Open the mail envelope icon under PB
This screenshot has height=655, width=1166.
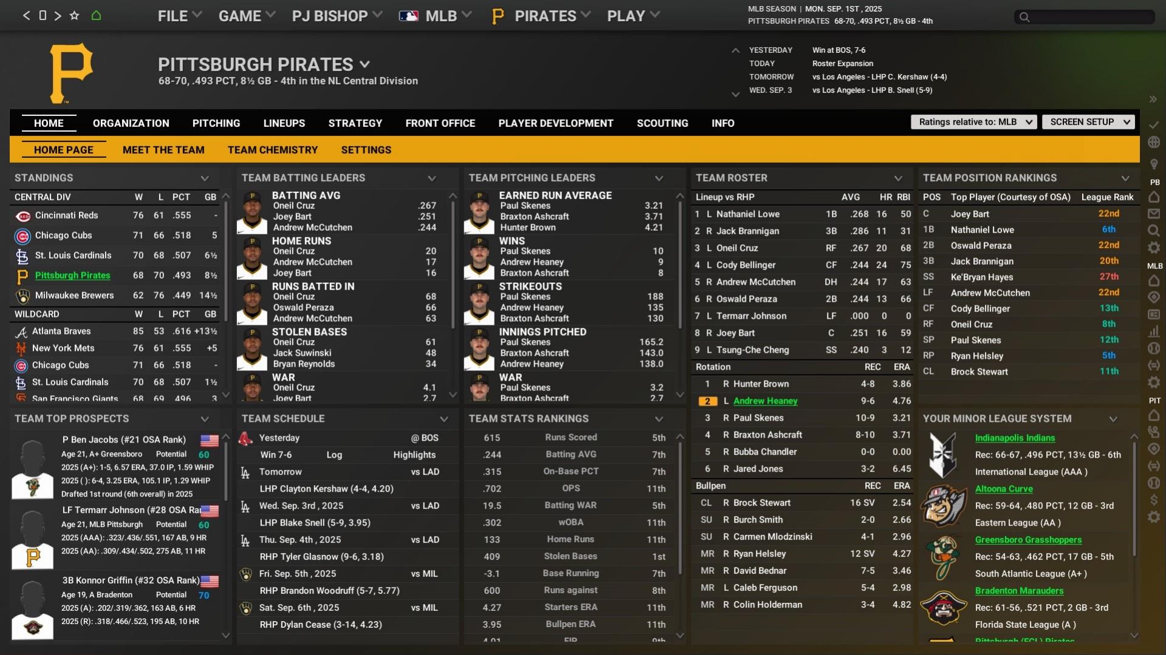tap(1154, 214)
